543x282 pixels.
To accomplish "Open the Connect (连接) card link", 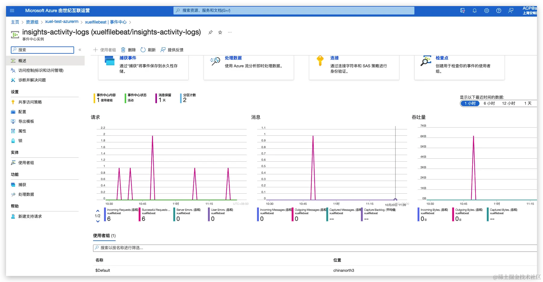I will click(x=334, y=58).
